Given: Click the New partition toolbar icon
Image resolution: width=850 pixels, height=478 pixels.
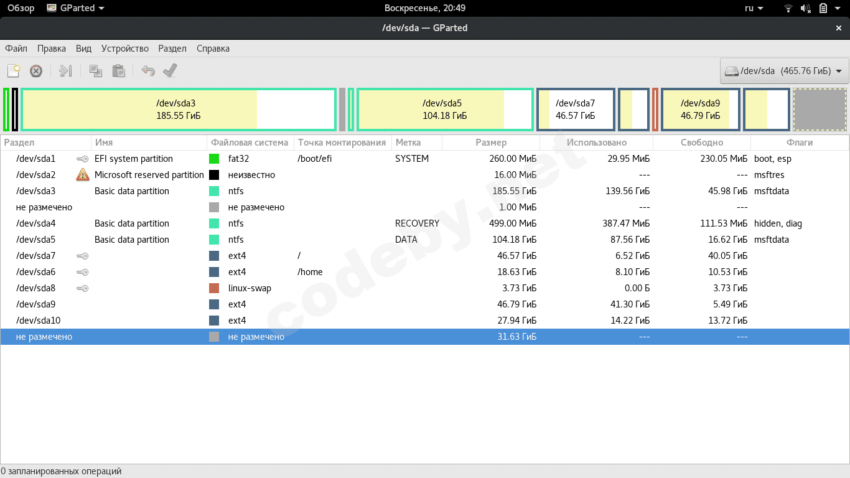Looking at the screenshot, I should point(14,71).
